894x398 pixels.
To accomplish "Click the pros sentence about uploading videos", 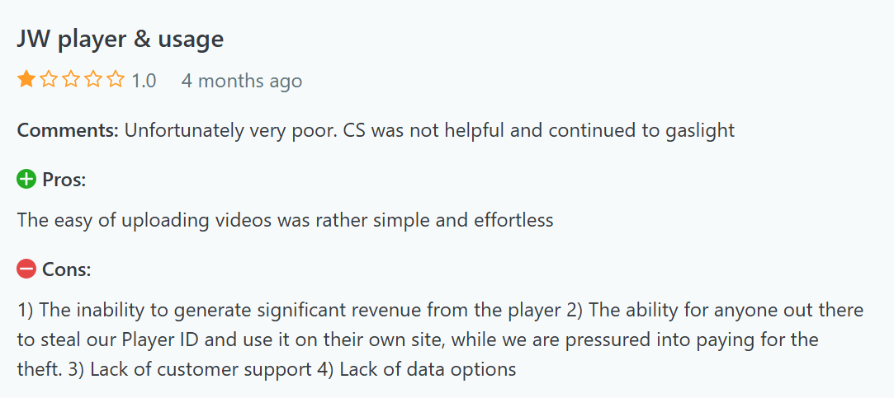I will click(285, 220).
